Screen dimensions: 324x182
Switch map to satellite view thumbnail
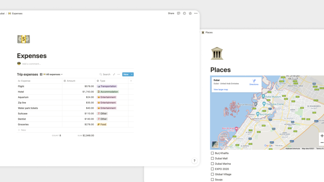215,144
